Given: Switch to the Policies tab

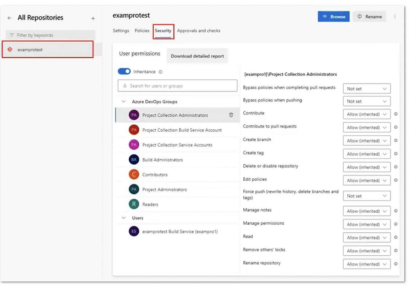Looking at the screenshot, I should click(x=142, y=31).
